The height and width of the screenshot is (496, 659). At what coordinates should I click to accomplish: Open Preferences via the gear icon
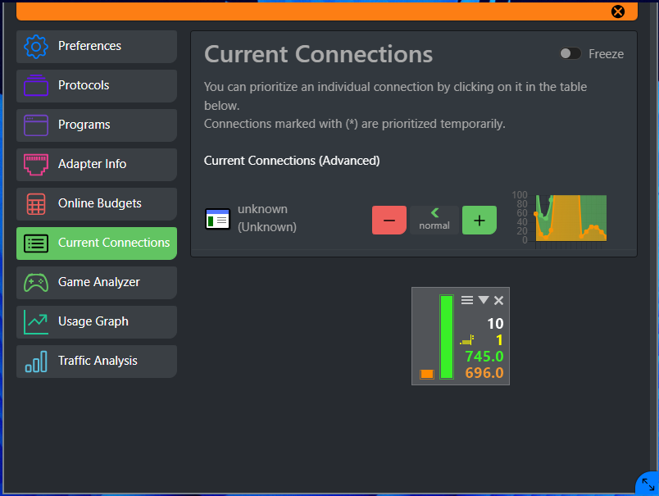(x=36, y=47)
